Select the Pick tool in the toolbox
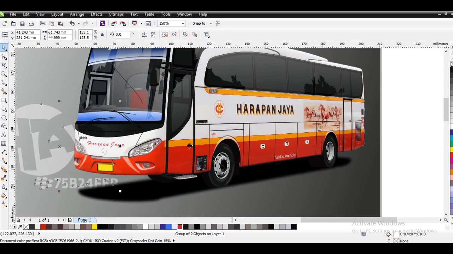Viewport: 453px width, 254px height. coord(4,48)
